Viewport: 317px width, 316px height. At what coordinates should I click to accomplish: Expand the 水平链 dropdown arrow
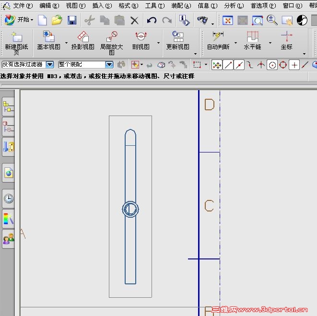coord(270,43)
